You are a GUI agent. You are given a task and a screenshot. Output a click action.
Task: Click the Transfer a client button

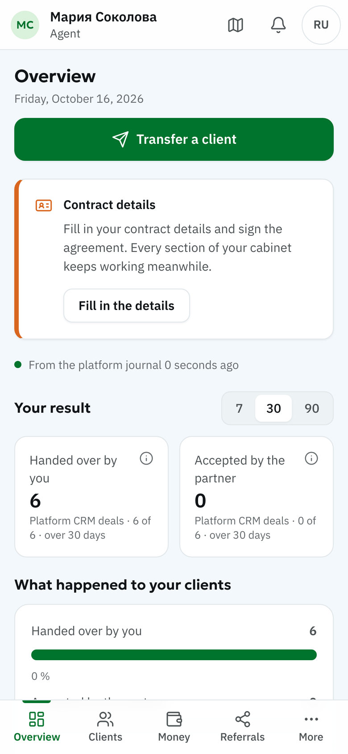pos(174,139)
